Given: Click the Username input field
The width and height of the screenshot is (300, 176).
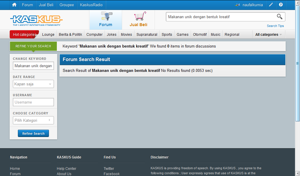Looking at the screenshot, I should (x=33, y=102).
